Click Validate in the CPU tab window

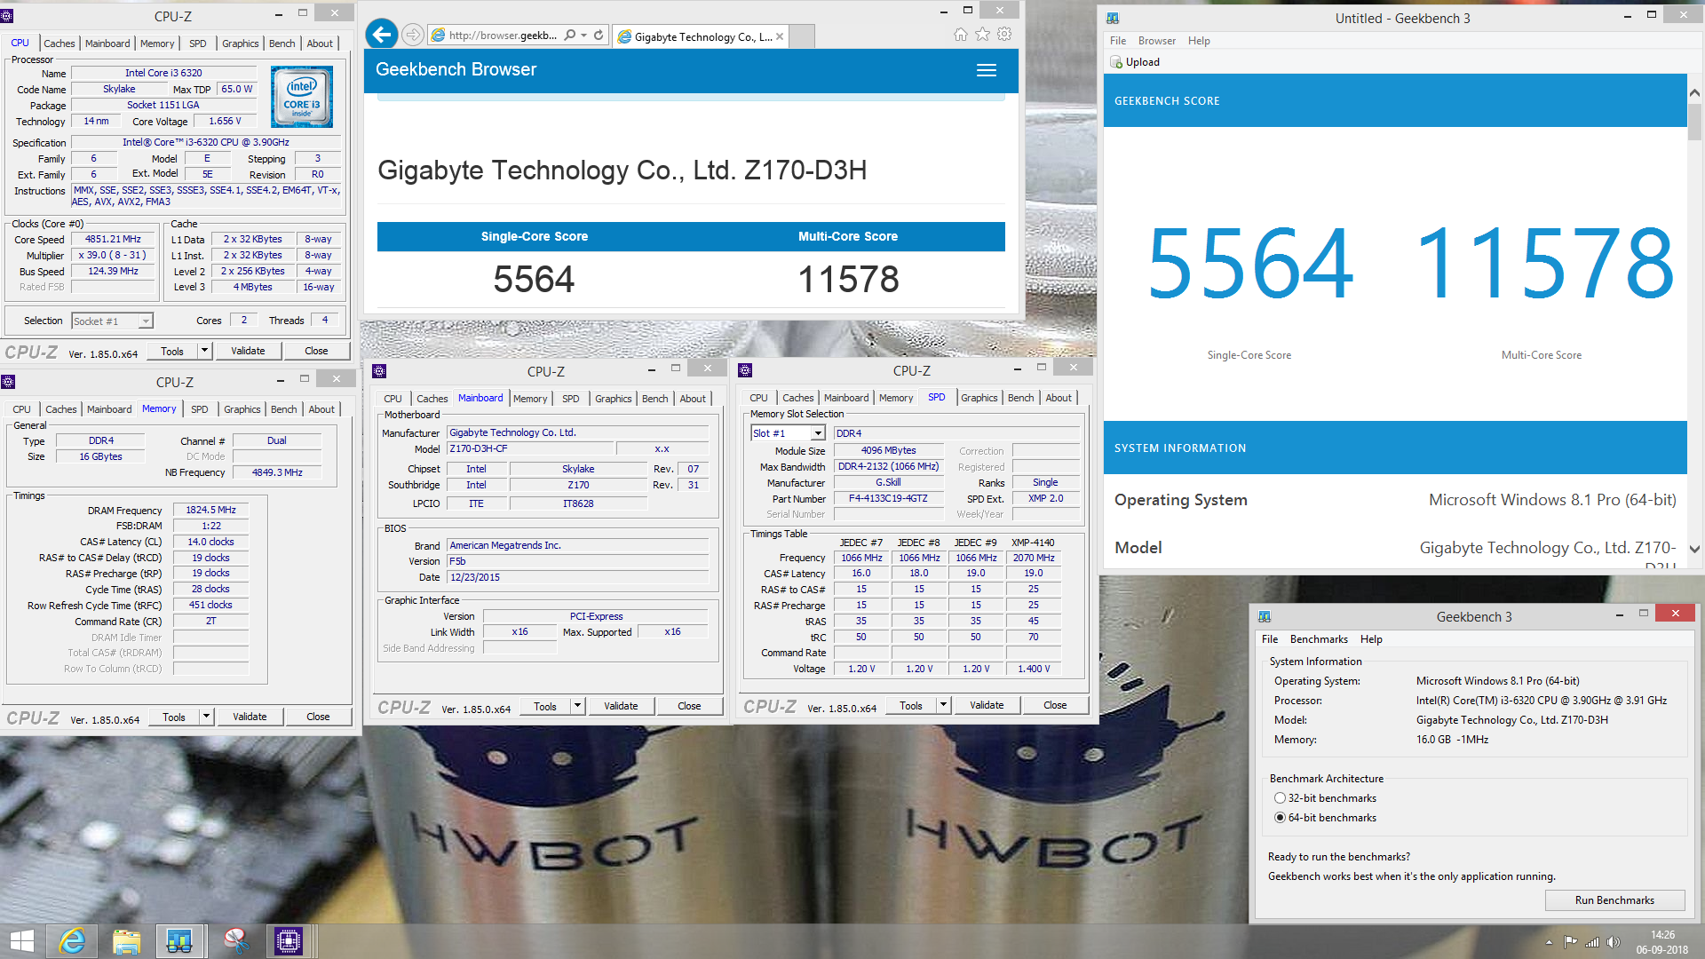click(x=248, y=351)
